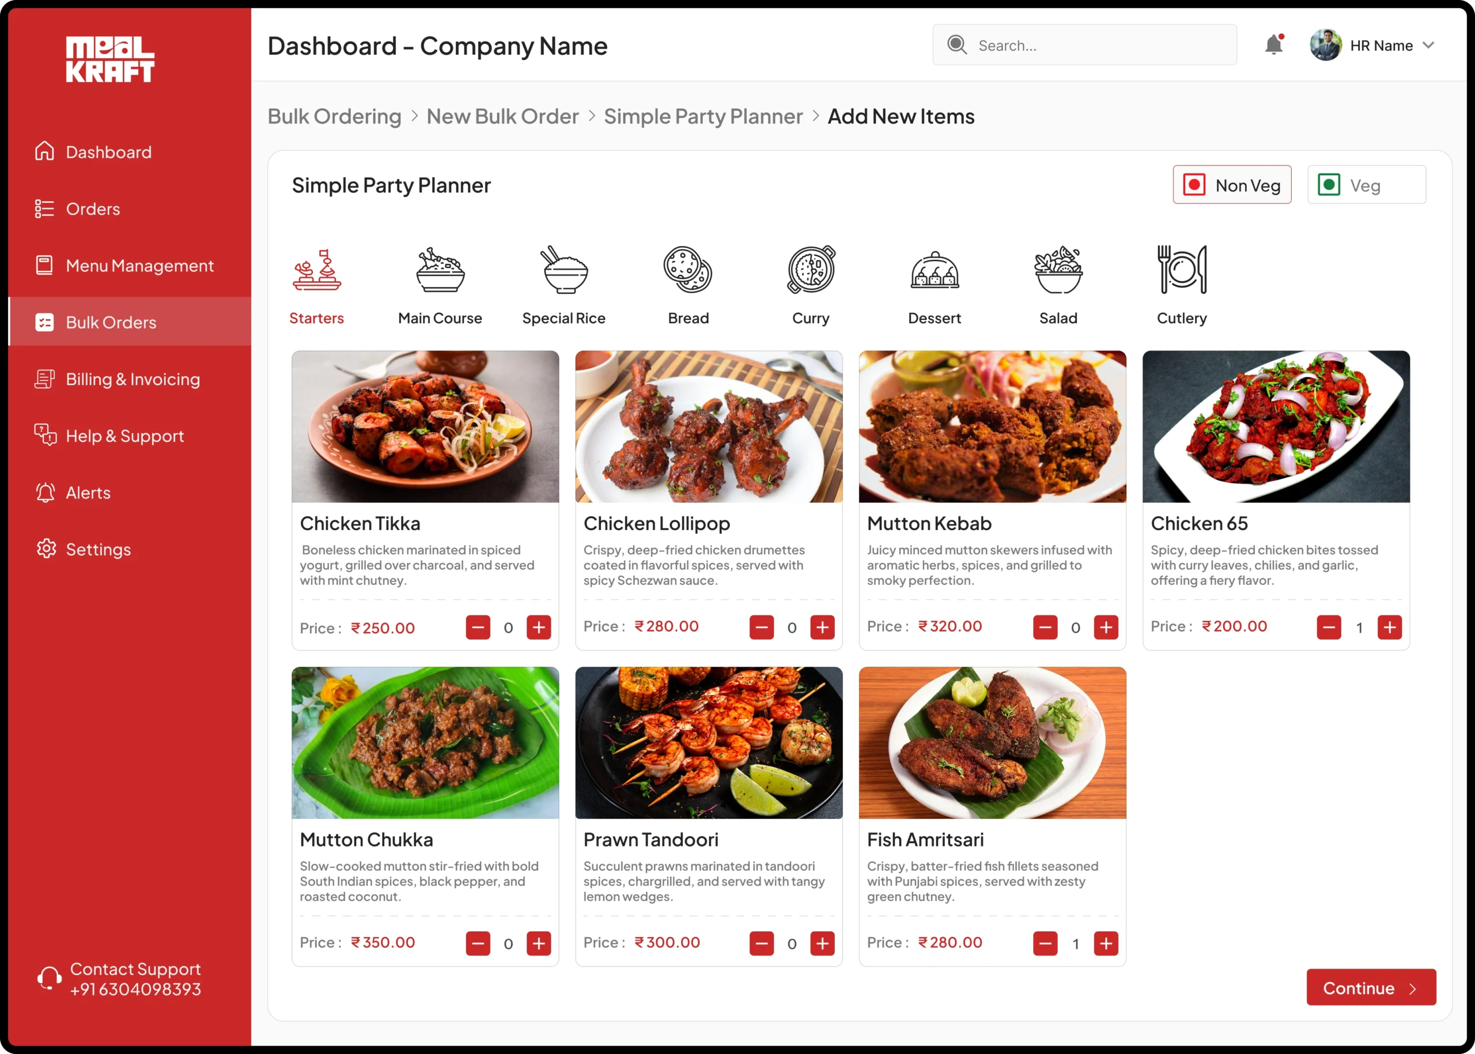This screenshot has height=1054, width=1475.
Task: Click the Mutton Chukka price ₹350.00
Action: point(383,942)
